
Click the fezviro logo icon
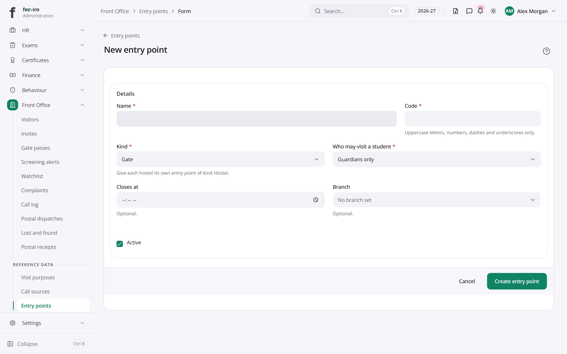pyautogui.click(x=12, y=12)
